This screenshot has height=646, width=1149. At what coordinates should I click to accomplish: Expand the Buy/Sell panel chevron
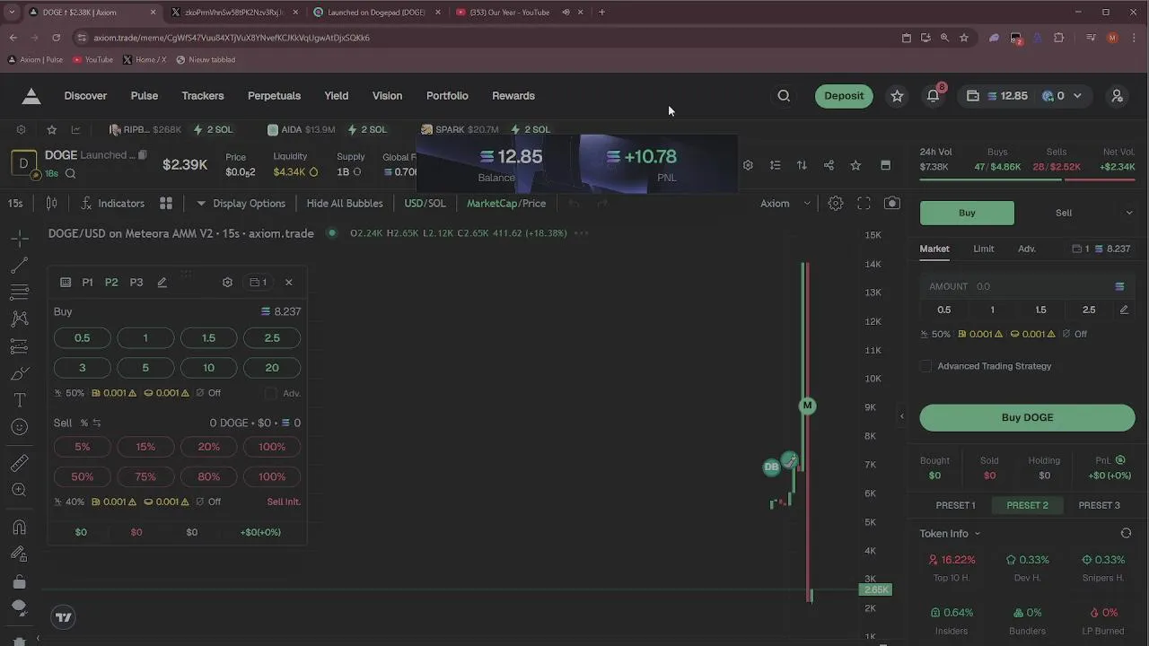coord(1129,213)
